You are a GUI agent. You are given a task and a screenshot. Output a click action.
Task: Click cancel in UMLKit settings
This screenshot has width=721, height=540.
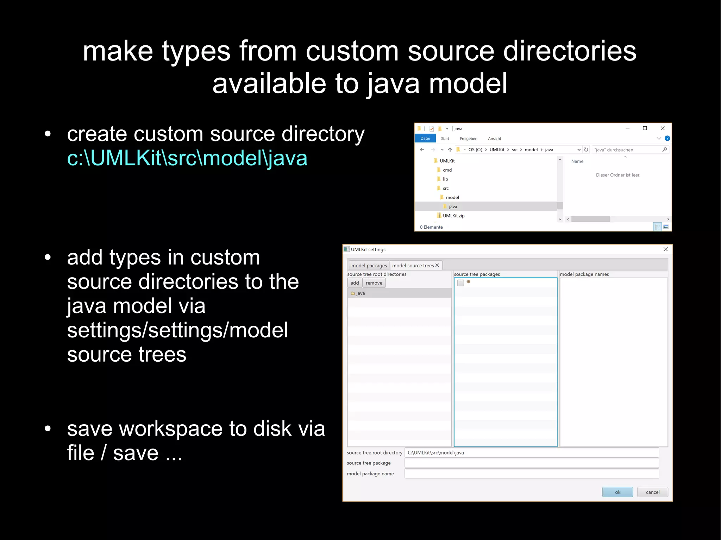pos(653,492)
